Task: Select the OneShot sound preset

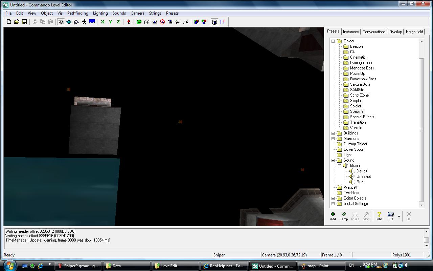Action: pyautogui.click(x=363, y=176)
